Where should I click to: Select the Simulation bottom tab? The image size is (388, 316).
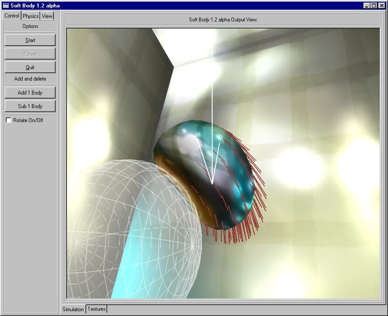73,309
